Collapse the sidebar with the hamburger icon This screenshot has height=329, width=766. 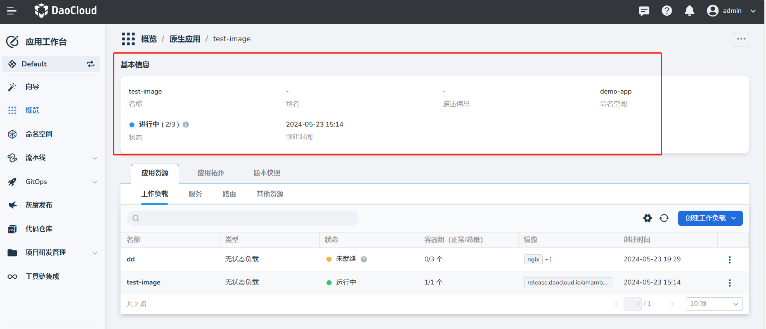[12, 11]
